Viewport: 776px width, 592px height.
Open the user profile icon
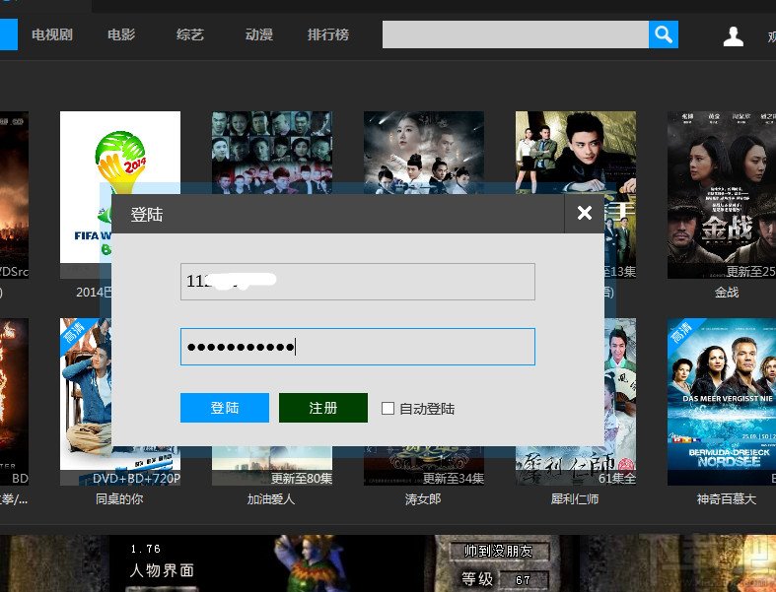click(733, 36)
